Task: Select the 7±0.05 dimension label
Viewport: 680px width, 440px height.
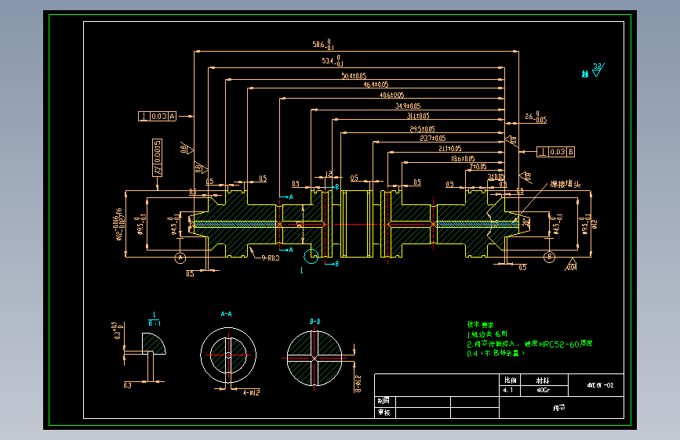Action: (x=478, y=167)
